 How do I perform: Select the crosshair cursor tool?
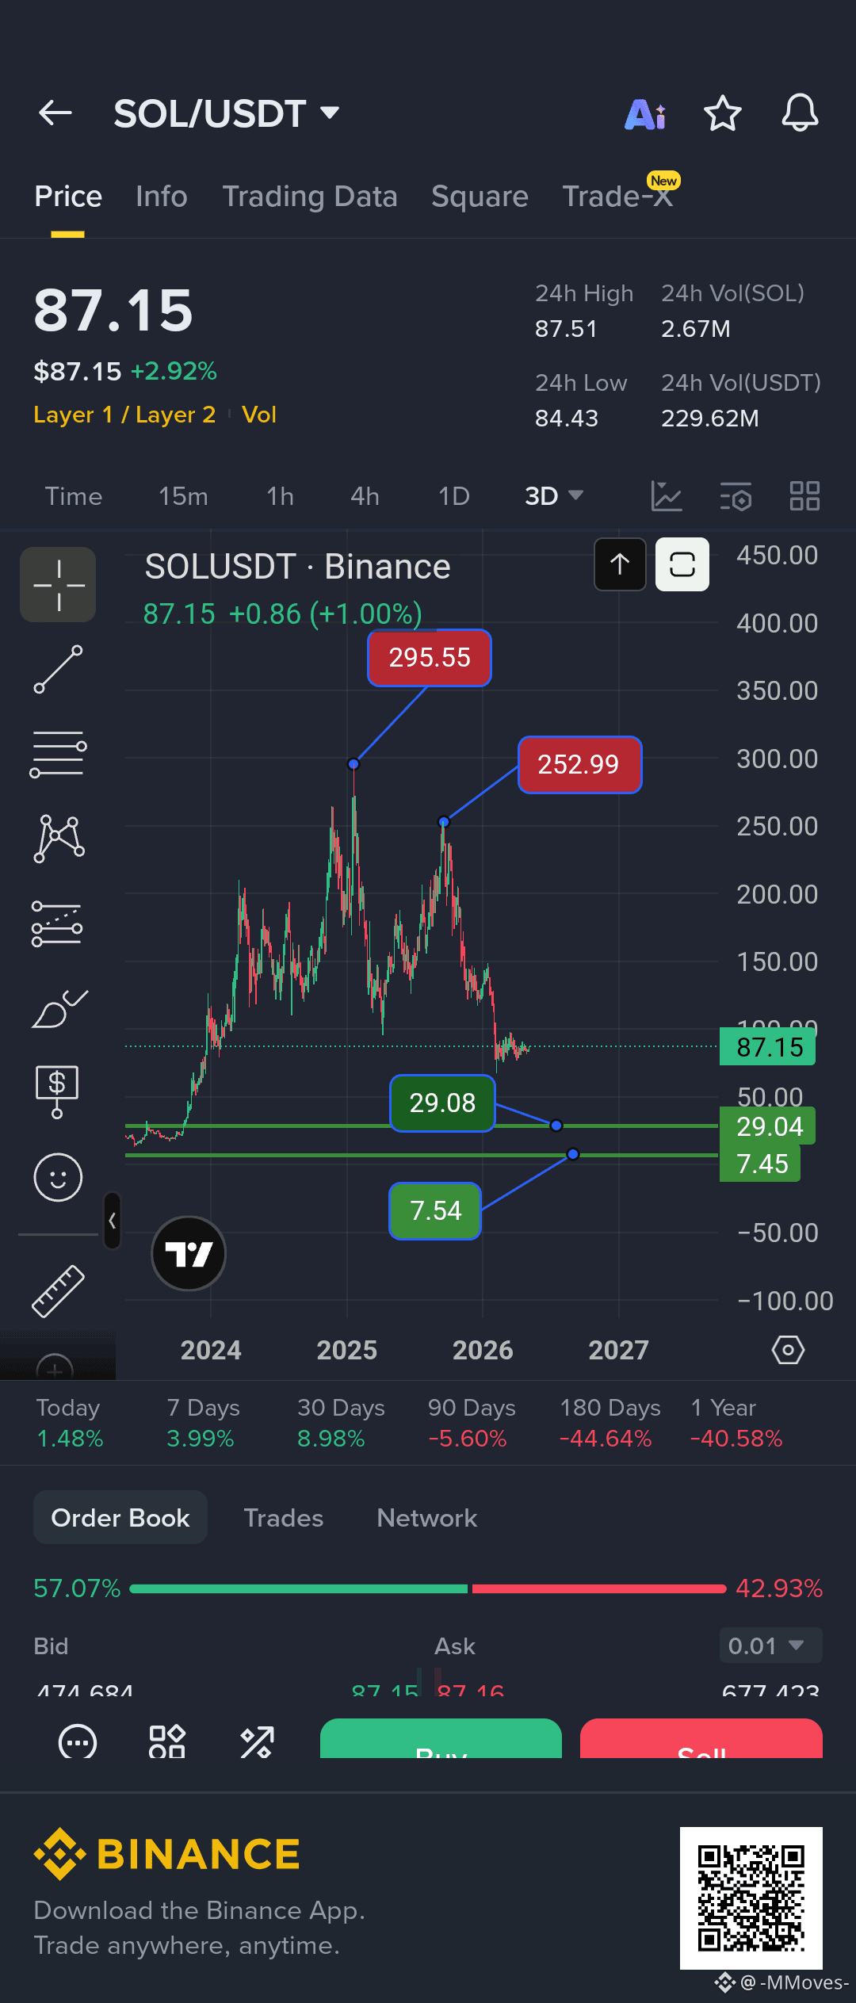58,584
